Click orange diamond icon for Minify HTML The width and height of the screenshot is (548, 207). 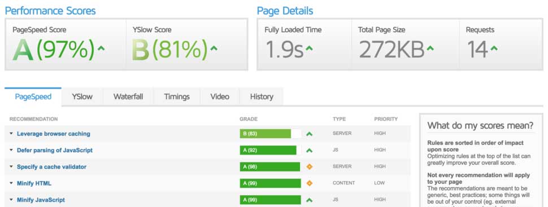pos(309,183)
